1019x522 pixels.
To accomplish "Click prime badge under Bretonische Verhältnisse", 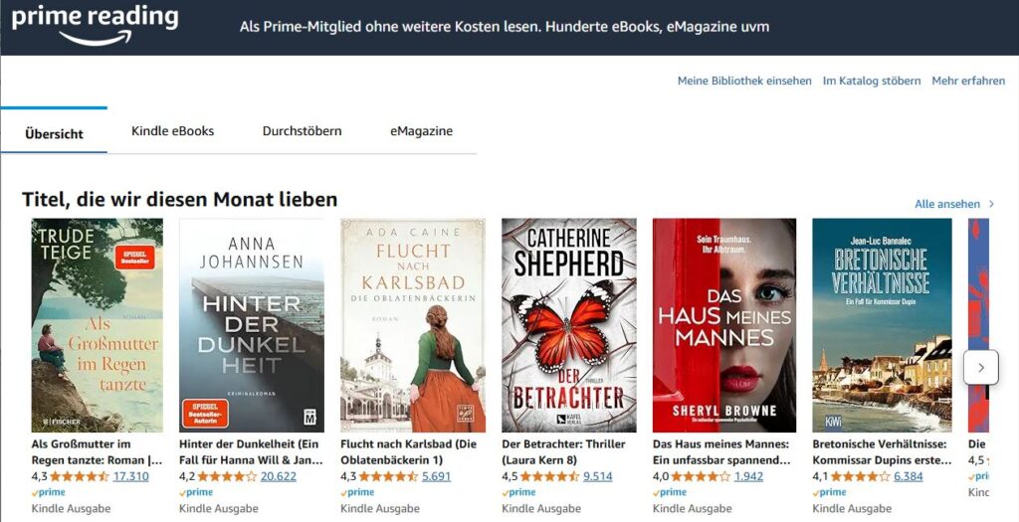I will click(829, 492).
